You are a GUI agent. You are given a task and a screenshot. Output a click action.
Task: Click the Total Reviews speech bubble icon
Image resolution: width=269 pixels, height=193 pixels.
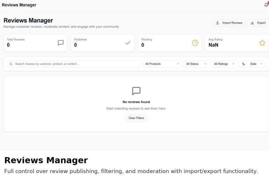pos(61,43)
